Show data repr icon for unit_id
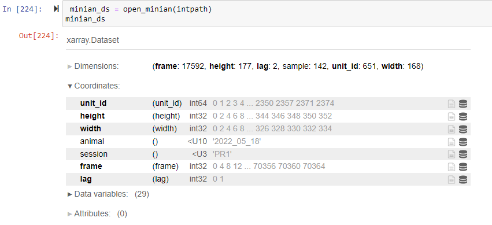 463,104
